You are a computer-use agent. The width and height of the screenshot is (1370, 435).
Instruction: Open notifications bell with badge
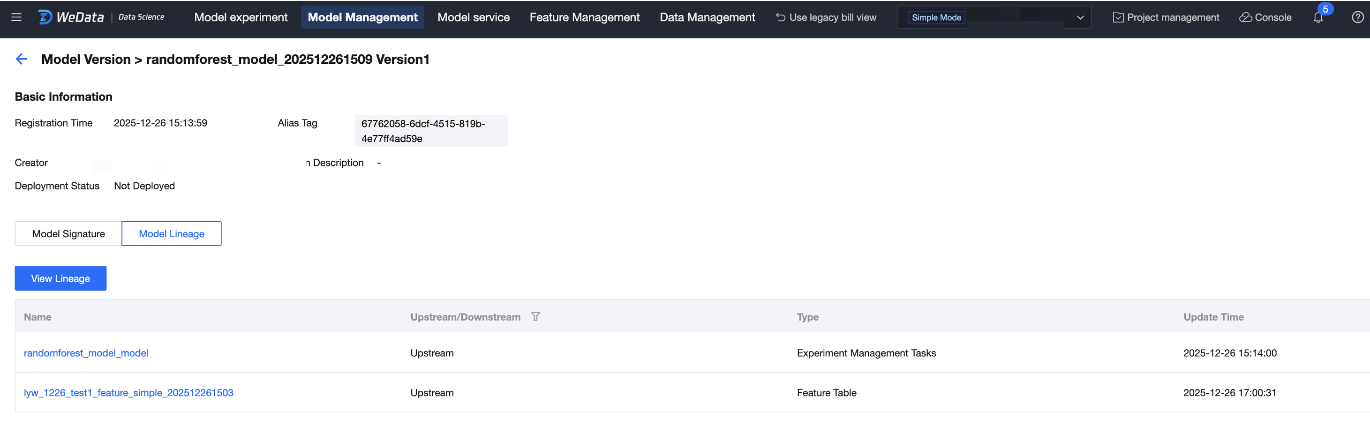(1318, 17)
